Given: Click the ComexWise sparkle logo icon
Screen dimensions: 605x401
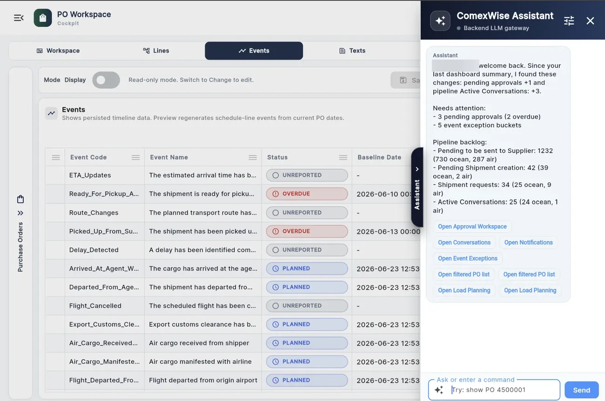Looking at the screenshot, I should pyautogui.click(x=440, y=21).
